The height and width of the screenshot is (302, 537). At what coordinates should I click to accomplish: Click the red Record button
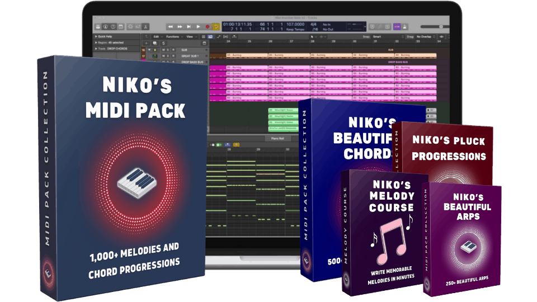click(207, 26)
